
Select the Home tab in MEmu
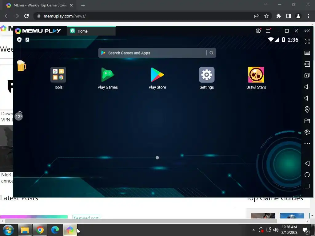[91, 31]
